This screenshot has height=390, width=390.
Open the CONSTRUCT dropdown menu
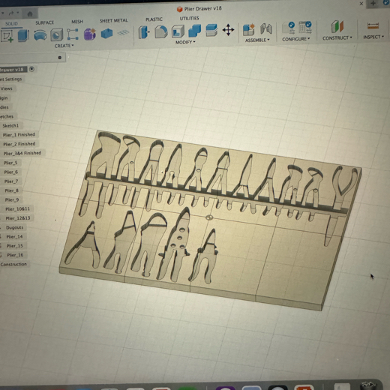[337, 38]
